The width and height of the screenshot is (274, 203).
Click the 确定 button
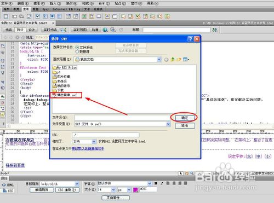coord(185,118)
